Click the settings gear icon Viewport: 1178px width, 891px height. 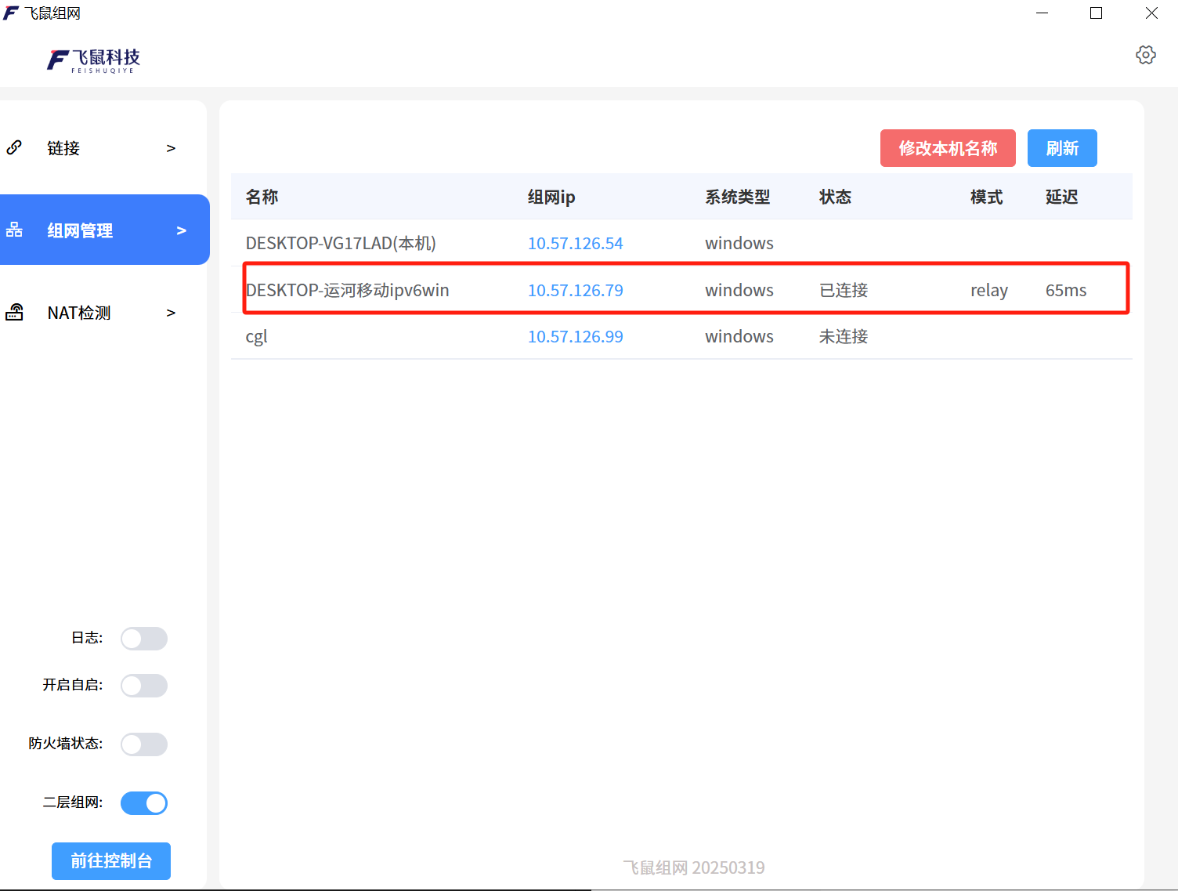1145,55
